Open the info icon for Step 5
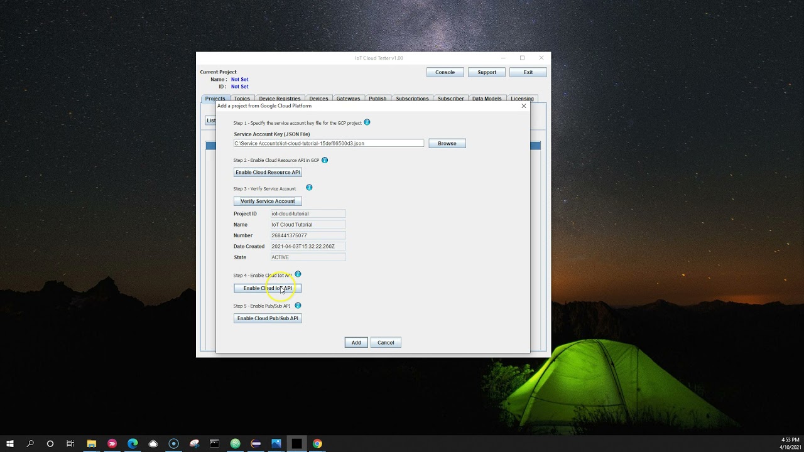804x452 pixels. 298,306
